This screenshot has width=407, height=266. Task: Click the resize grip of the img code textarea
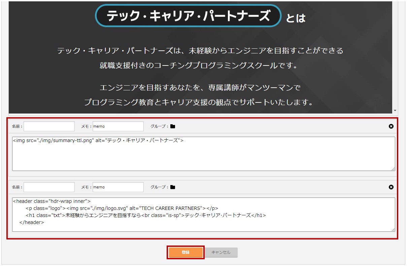(x=393, y=169)
